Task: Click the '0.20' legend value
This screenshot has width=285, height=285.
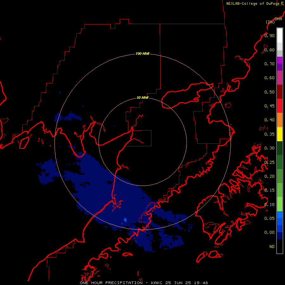Action: 269,176
